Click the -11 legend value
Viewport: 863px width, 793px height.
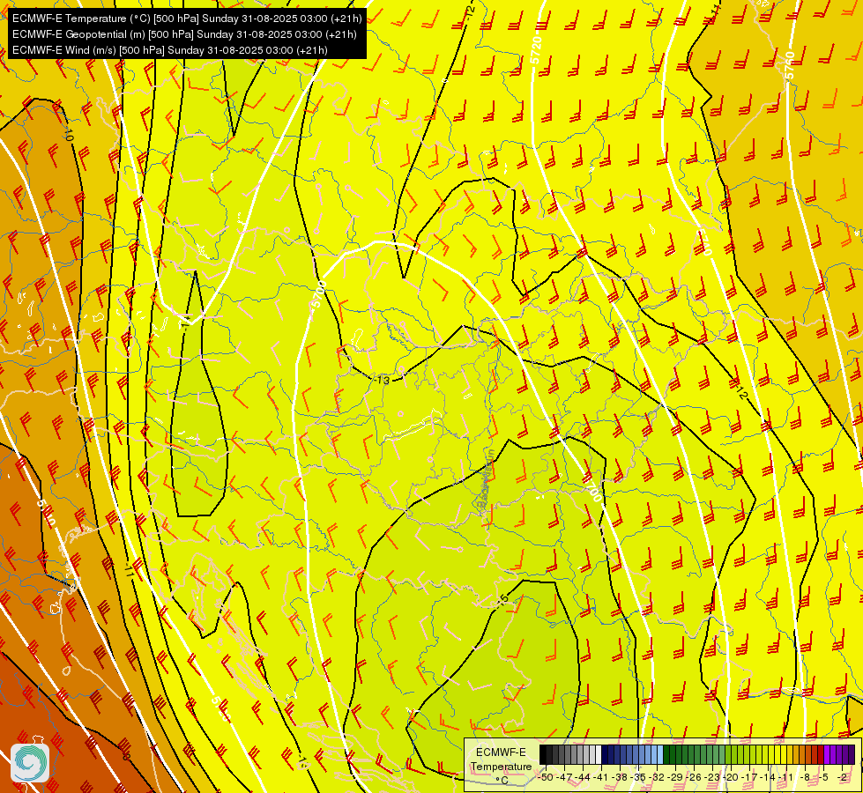tap(786, 777)
